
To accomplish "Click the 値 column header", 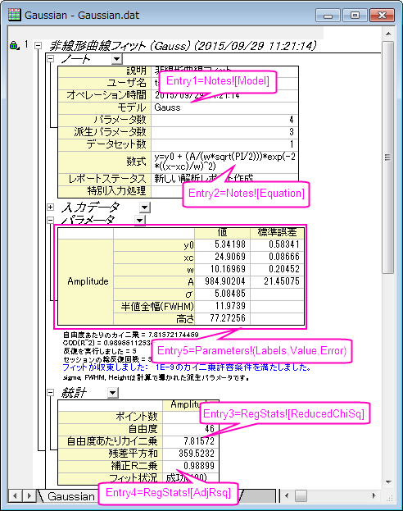I will click(222, 233).
